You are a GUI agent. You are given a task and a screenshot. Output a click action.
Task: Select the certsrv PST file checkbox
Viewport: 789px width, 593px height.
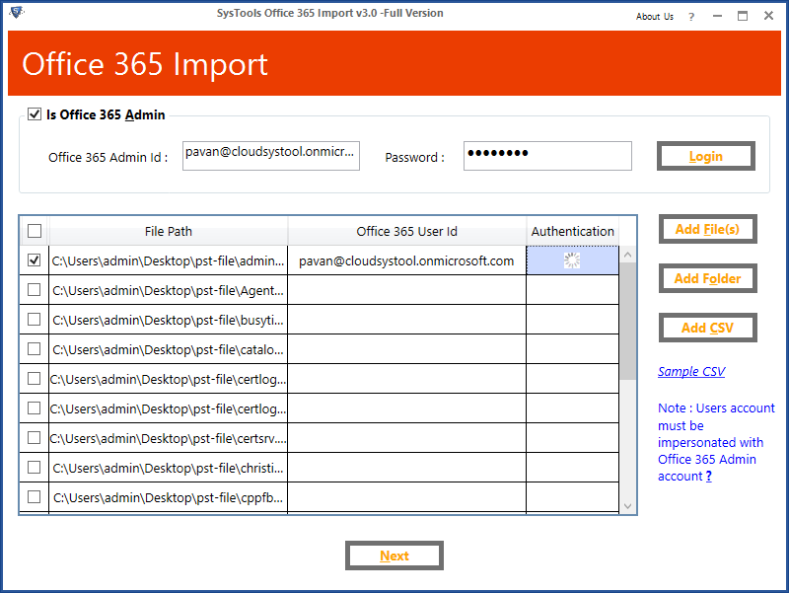[35, 437]
